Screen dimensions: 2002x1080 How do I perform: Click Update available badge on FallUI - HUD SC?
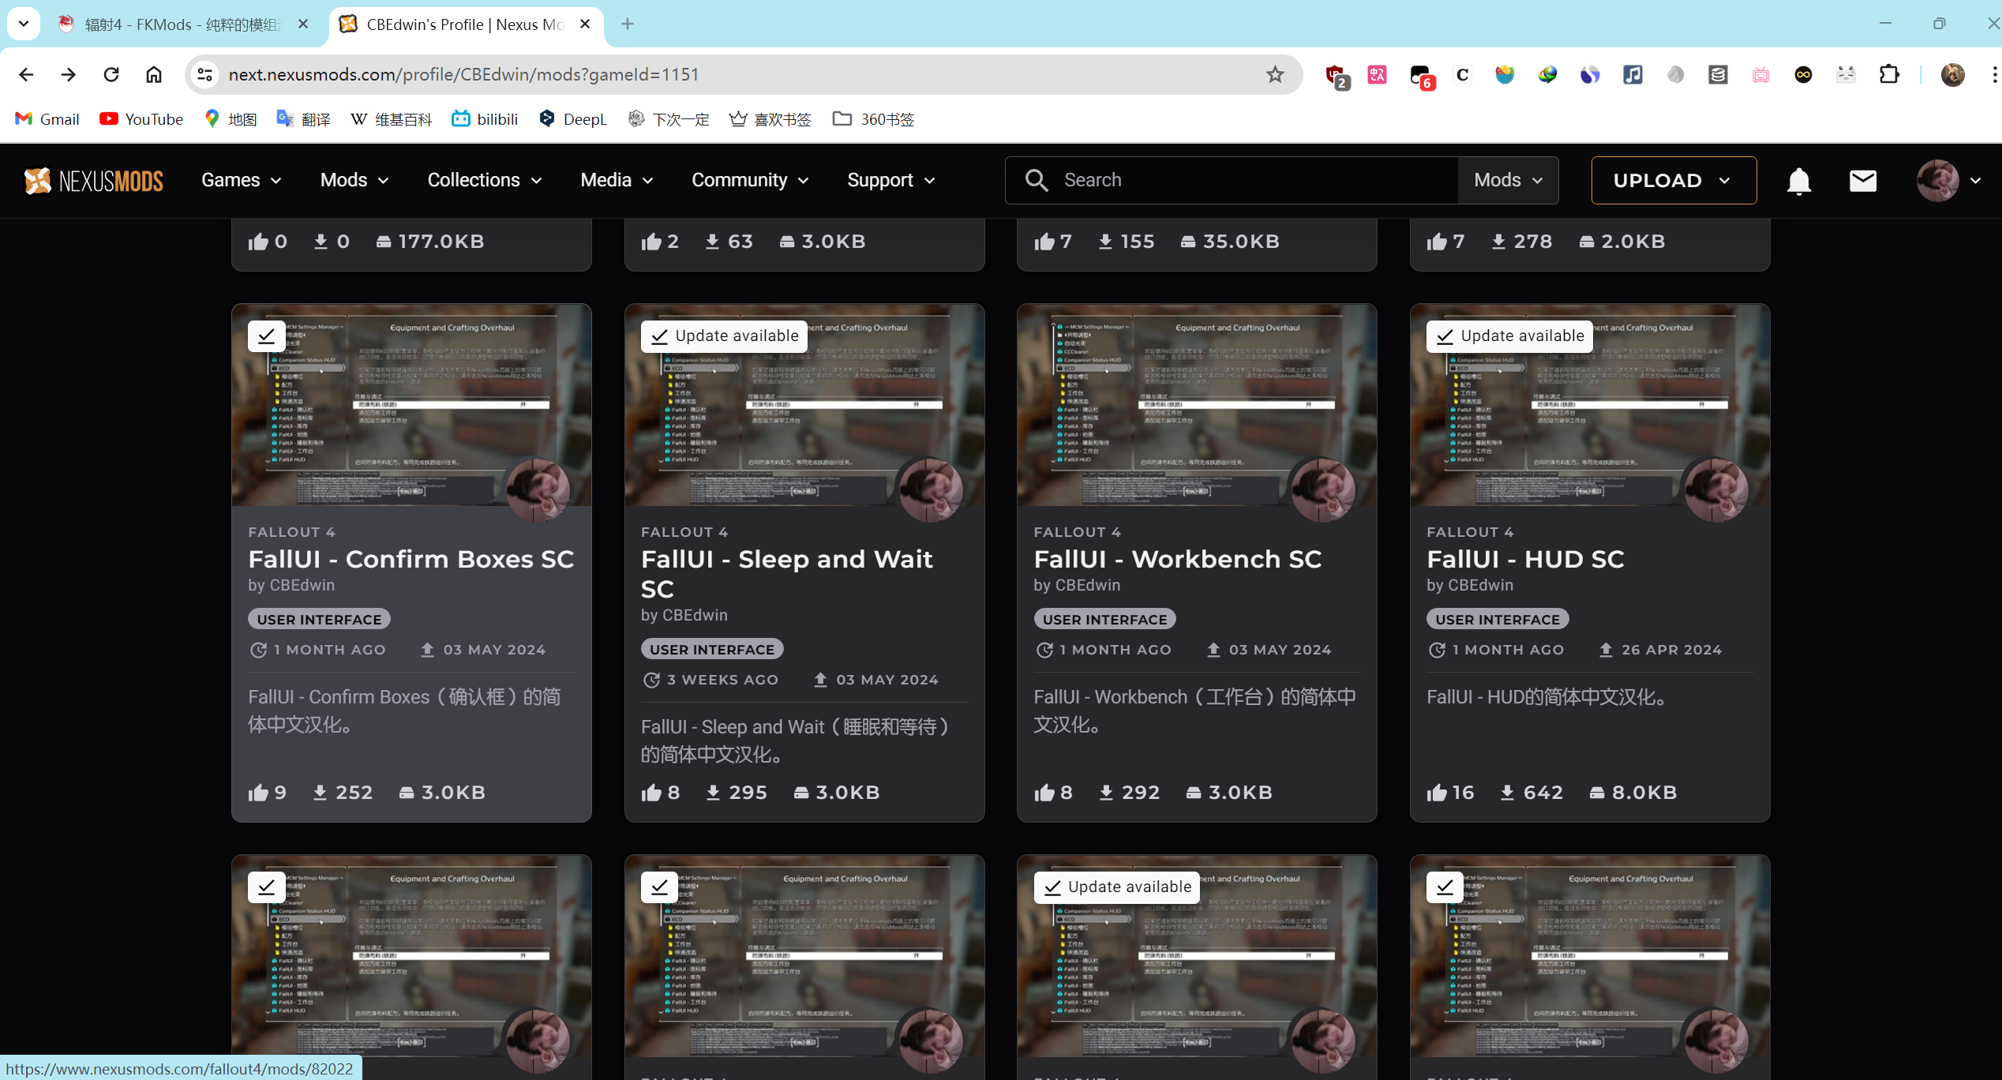1509,336
